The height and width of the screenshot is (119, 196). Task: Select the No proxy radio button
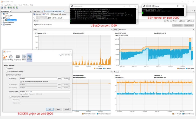click(7, 68)
